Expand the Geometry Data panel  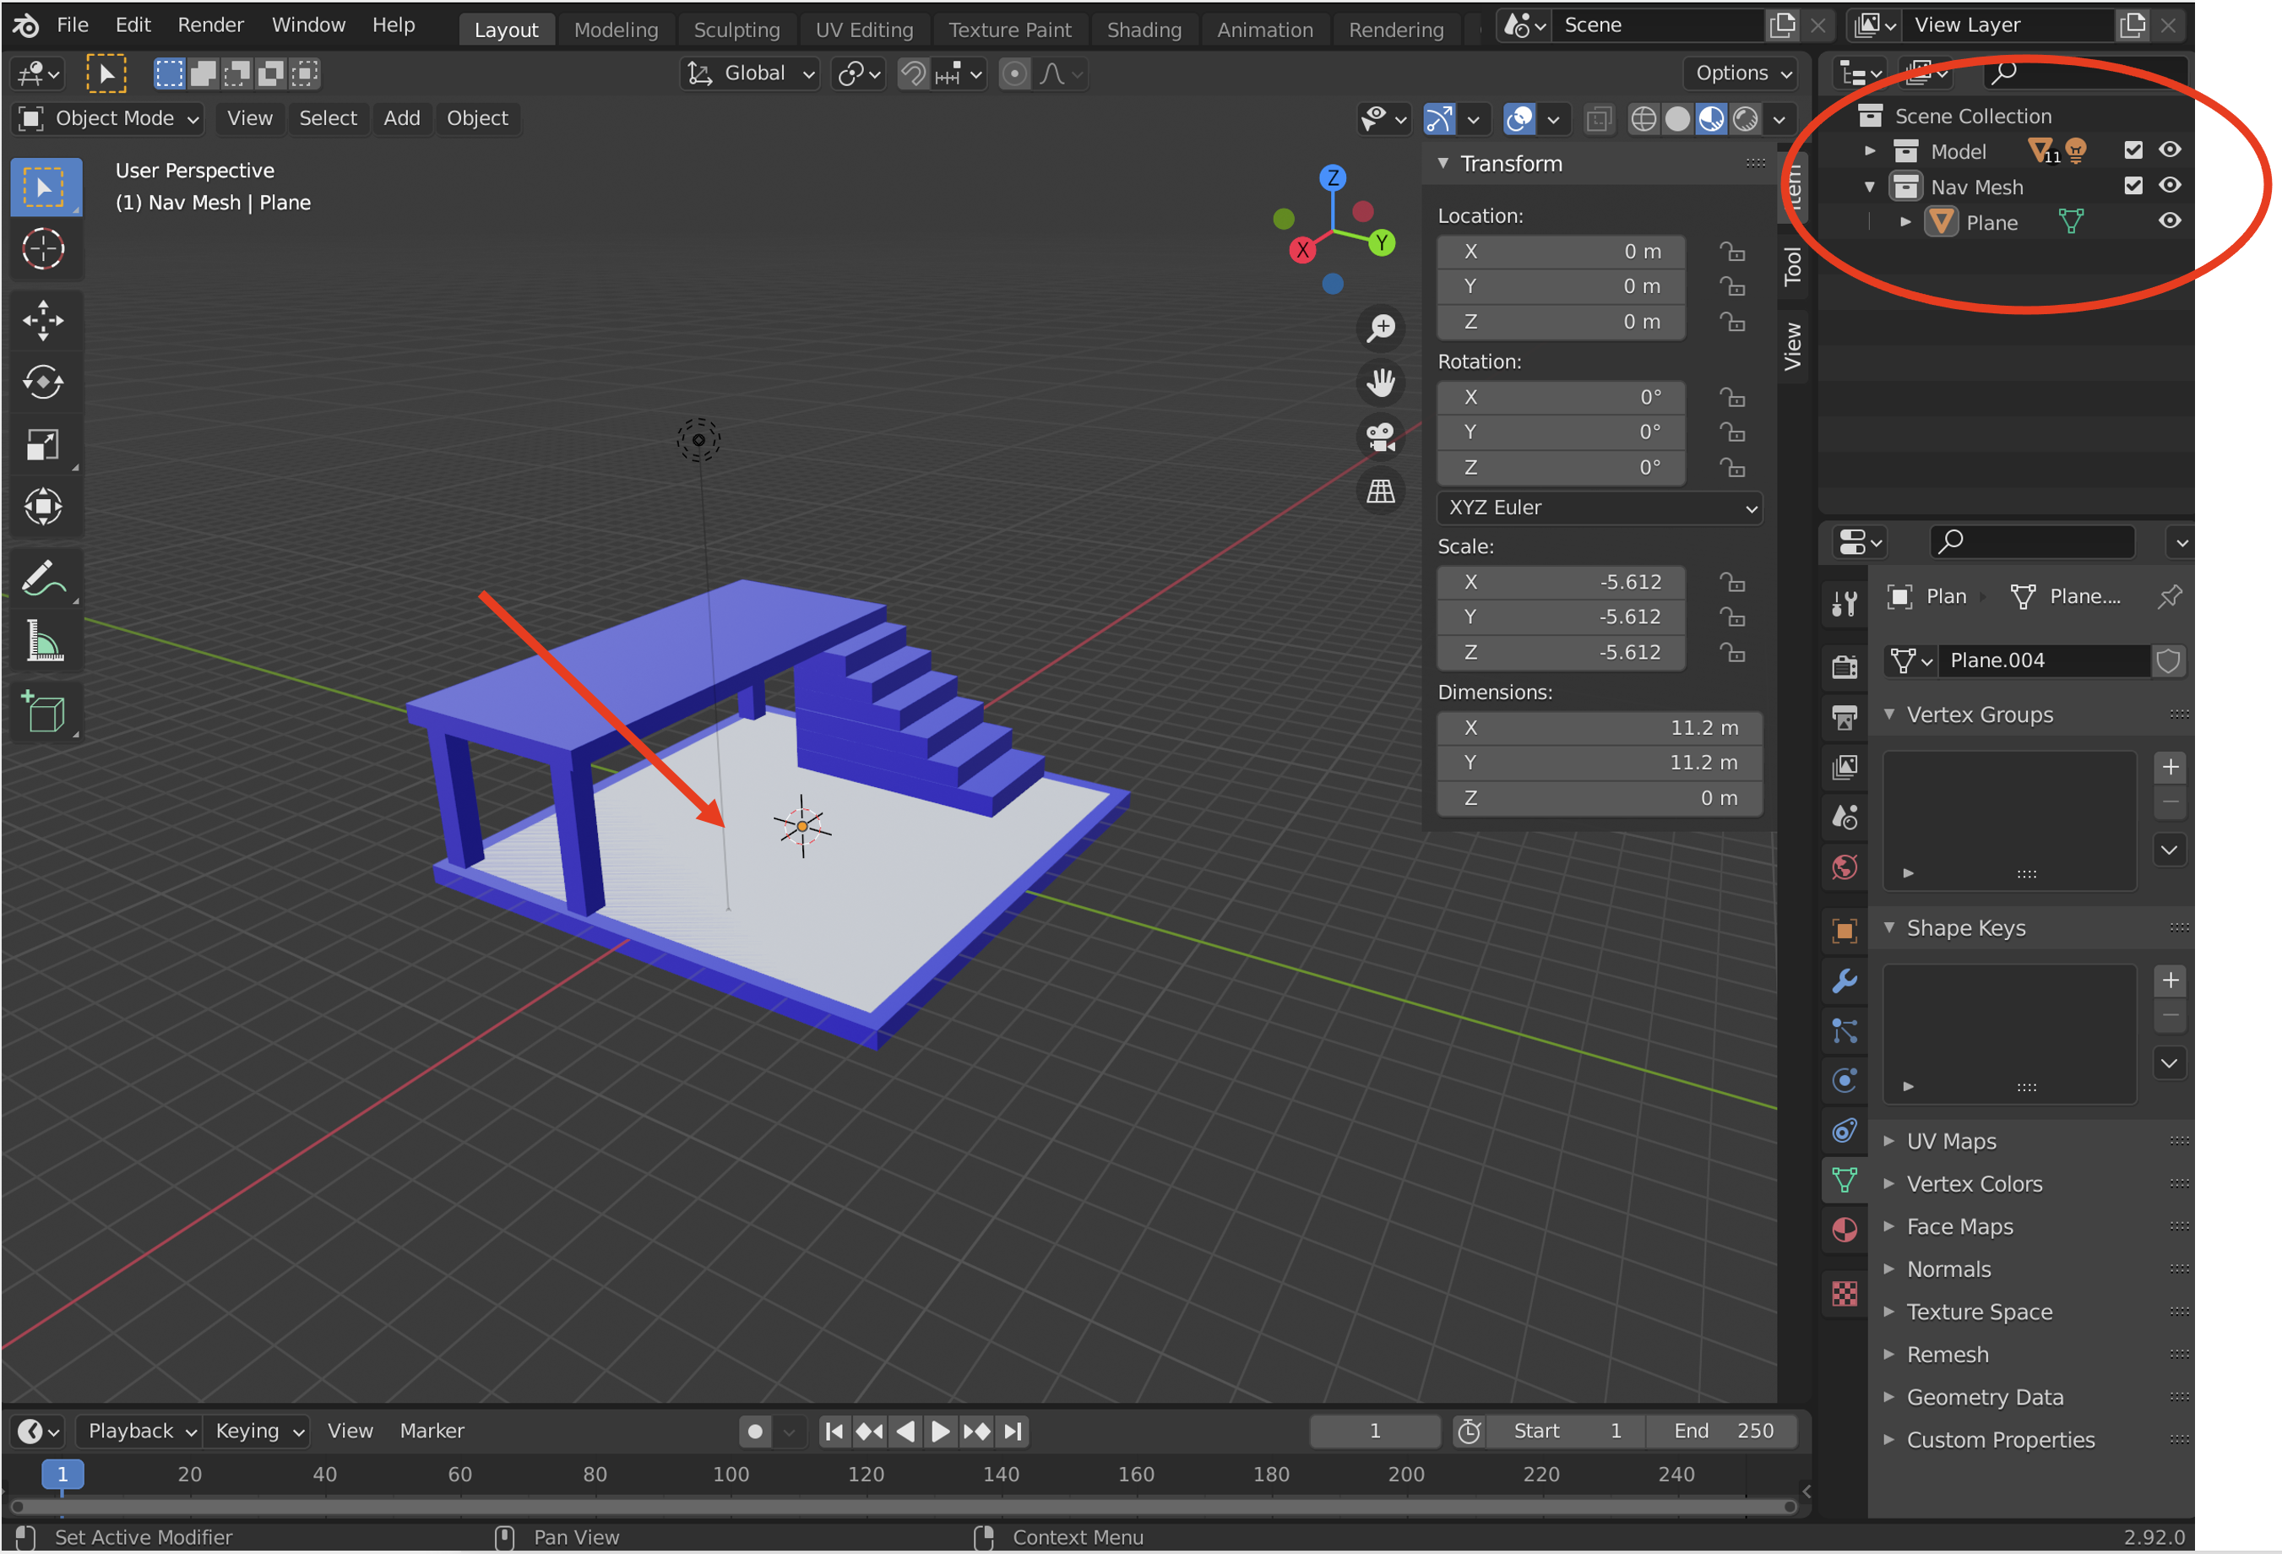click(1984, 1397)
